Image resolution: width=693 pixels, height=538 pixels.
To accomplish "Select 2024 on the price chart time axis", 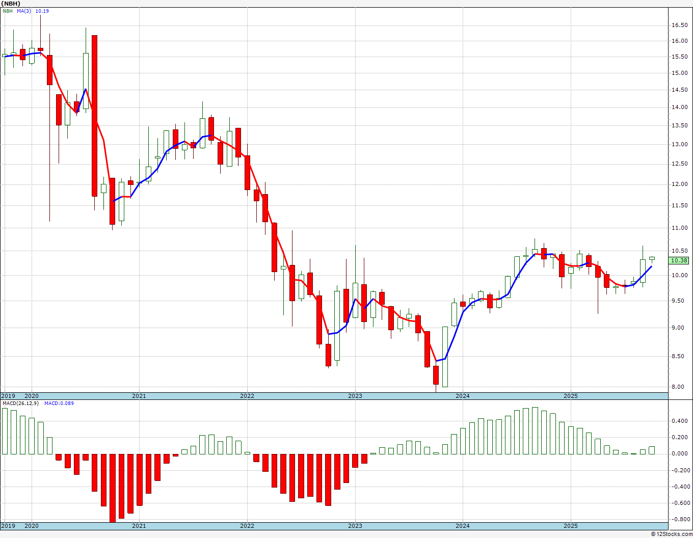I will 463,396.
